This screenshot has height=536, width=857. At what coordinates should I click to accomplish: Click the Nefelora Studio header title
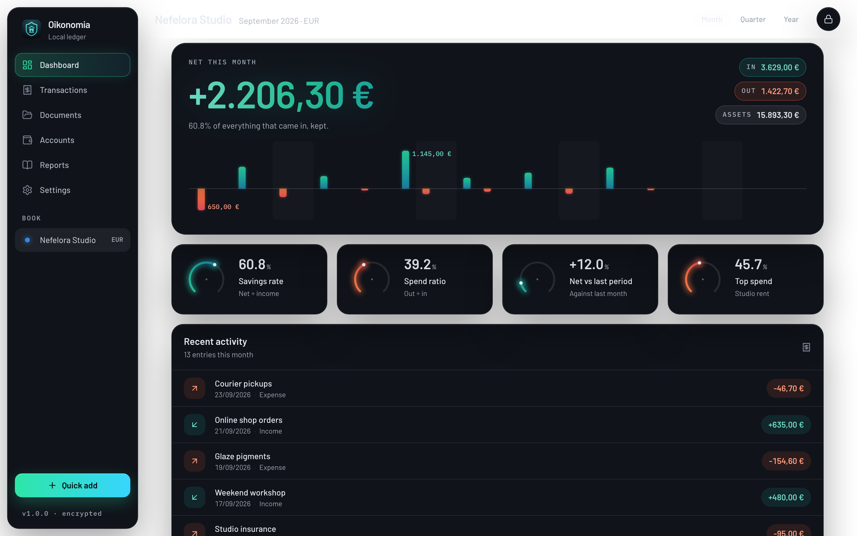(193, 20)
